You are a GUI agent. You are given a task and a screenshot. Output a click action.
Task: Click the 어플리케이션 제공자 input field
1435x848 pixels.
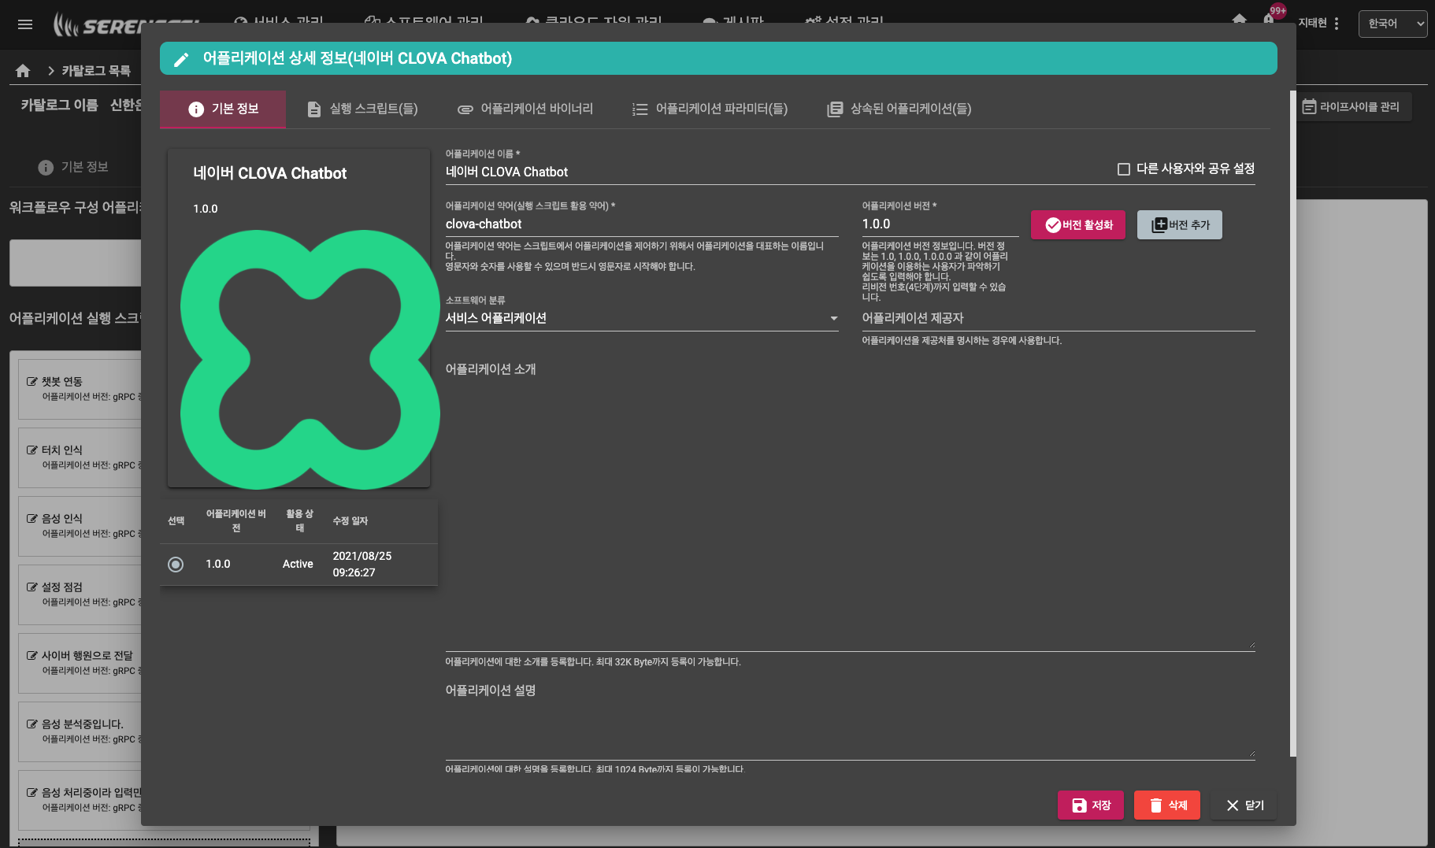pyautogui.click(x=1058, y=318)
